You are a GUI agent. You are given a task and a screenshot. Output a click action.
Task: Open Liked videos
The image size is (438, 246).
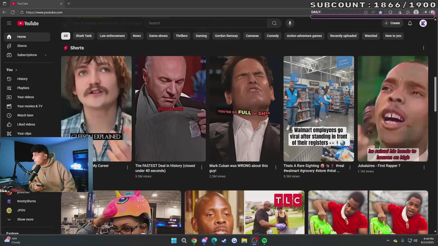[27, 124]
